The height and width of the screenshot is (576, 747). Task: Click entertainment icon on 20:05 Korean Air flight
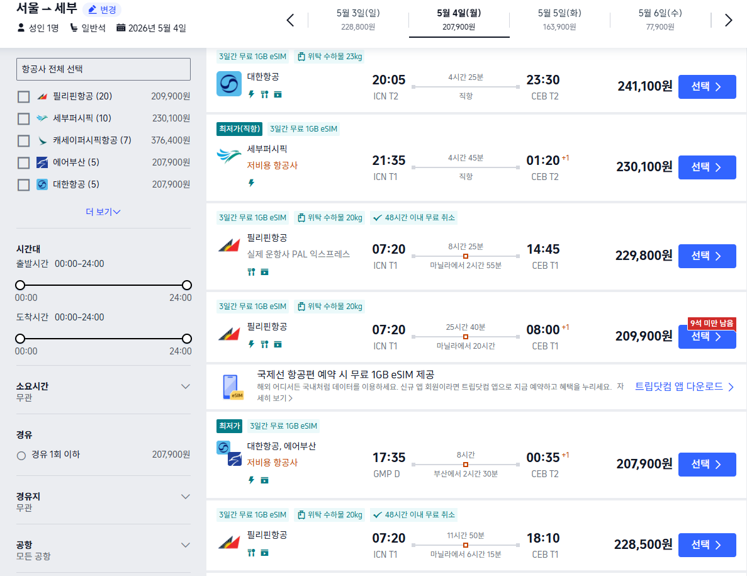point(278,94)
